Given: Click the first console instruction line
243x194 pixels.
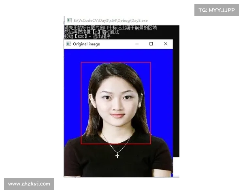Looking at the screenshot, I should pyautogui.click(x=110, y=28).
